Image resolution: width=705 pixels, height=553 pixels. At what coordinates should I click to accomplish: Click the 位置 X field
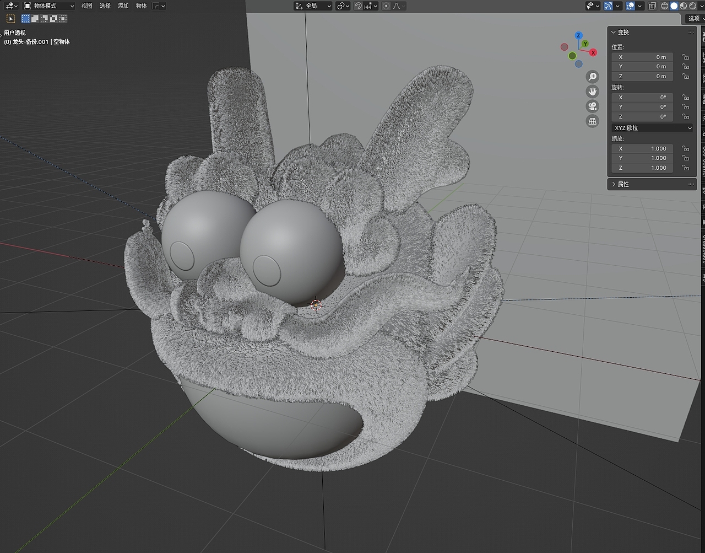click(x=642, y=57)
